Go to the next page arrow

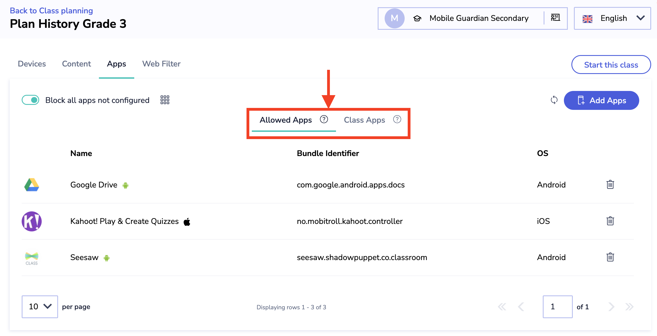coord(611,307)
